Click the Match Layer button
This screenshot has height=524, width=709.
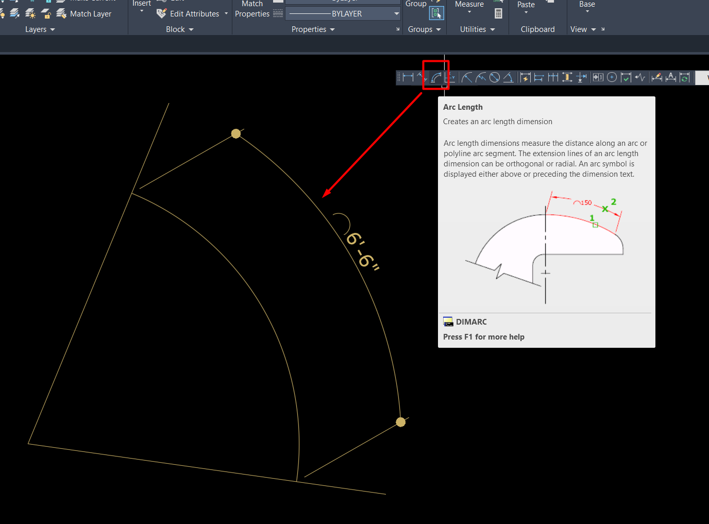[84, 14]
